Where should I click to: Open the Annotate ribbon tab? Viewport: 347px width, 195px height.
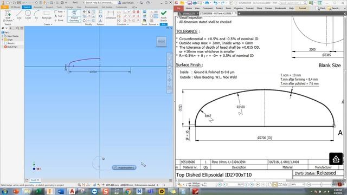[38, 7]
